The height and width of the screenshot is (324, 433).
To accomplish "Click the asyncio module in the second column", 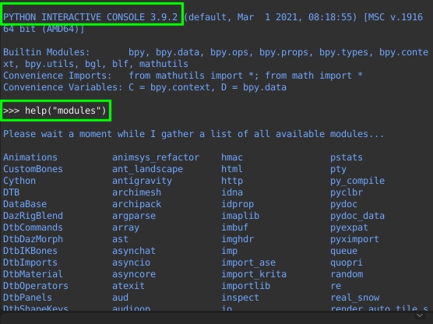I will click(131, 262).
